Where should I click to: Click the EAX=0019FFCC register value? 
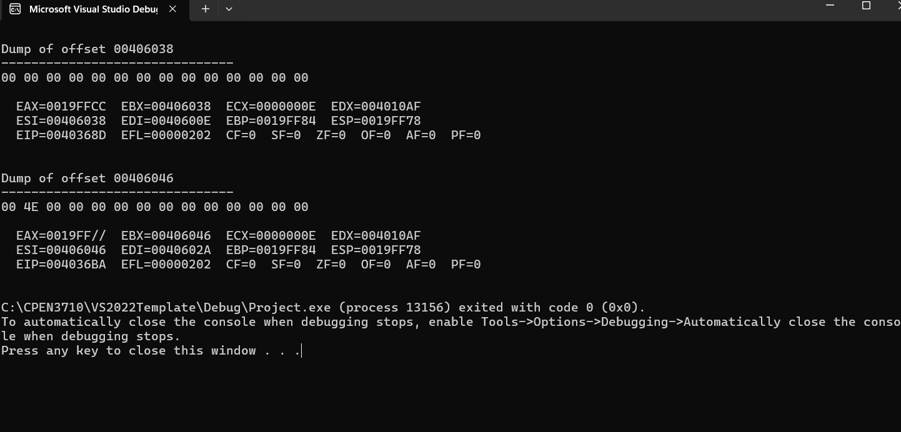click(61, 106)
